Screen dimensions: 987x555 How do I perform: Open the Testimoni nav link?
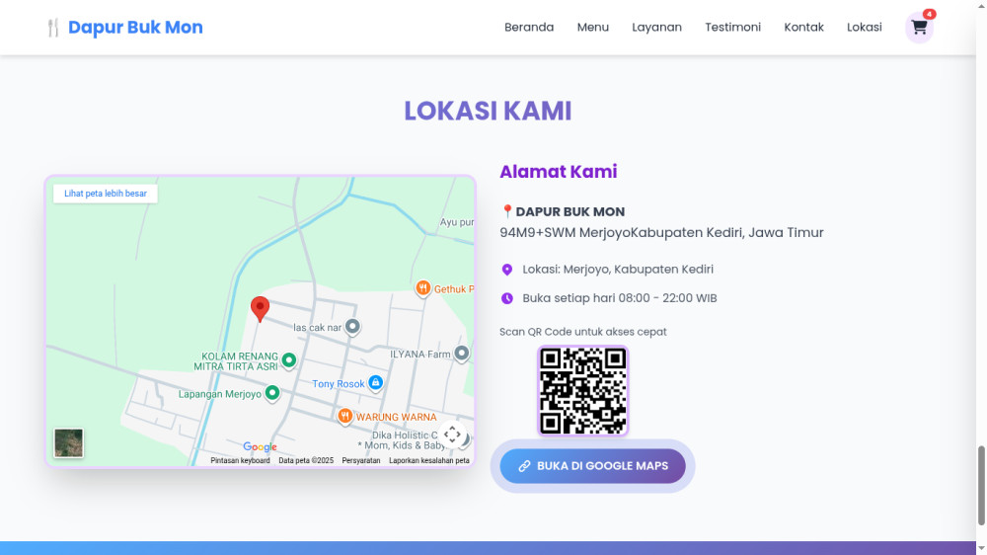(732, 28)
